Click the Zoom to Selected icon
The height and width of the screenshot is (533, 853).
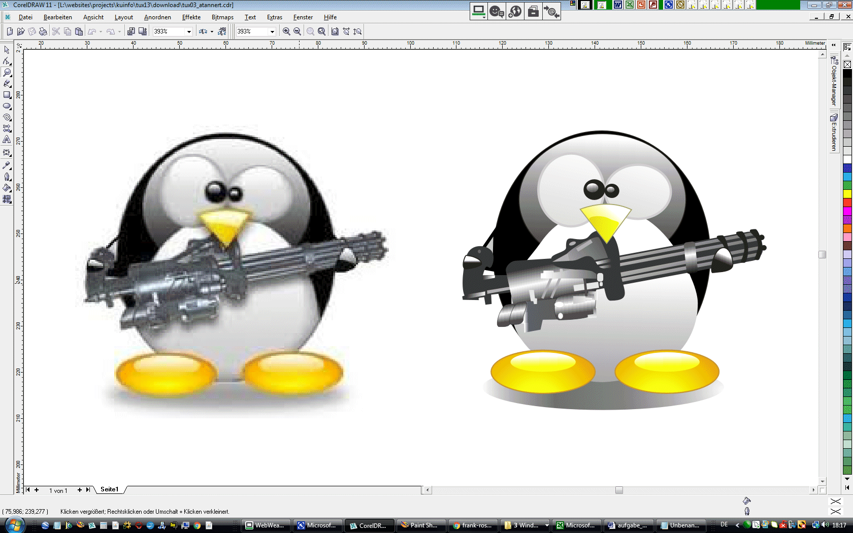(x=310, y=31)
